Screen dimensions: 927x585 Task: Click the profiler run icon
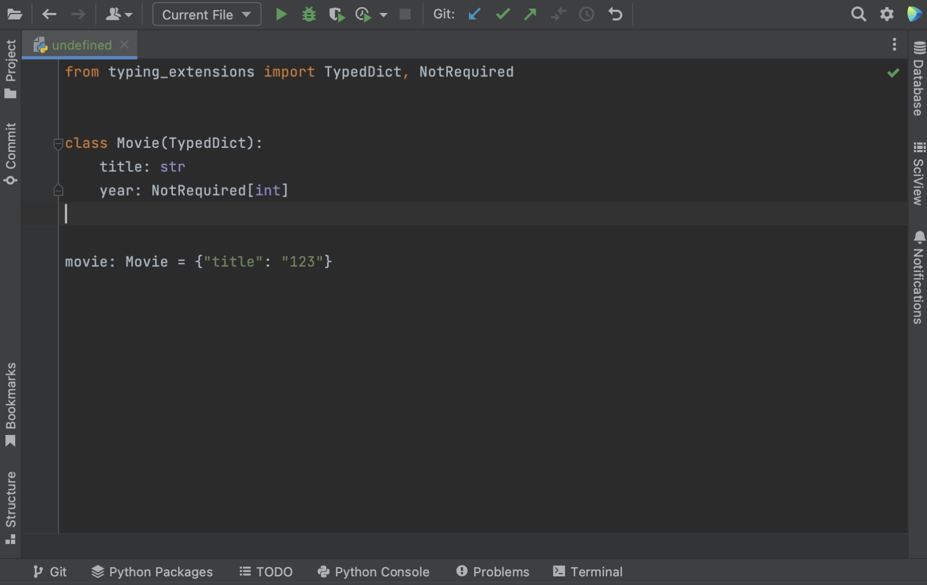coord(363,14)
